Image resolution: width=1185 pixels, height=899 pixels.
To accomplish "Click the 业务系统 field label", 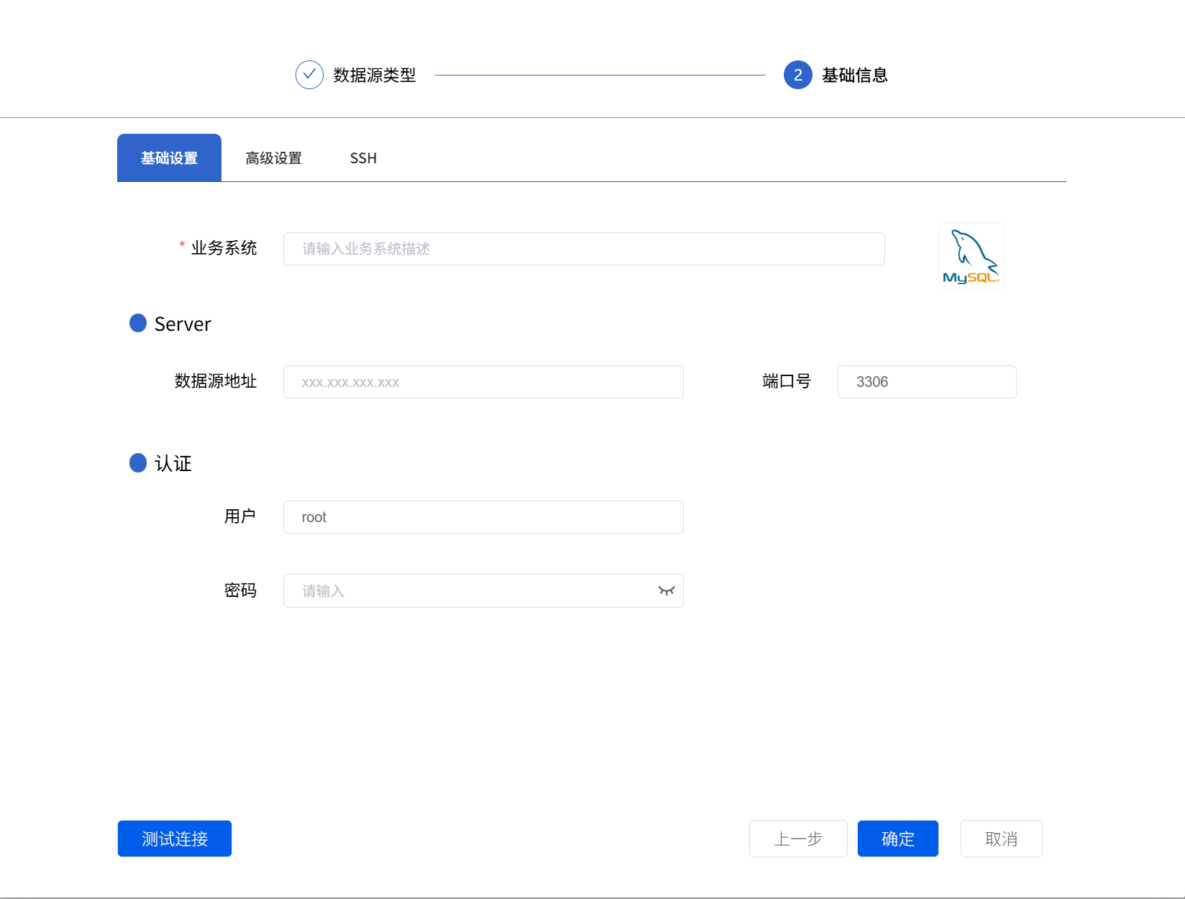I will click(224, 248).
